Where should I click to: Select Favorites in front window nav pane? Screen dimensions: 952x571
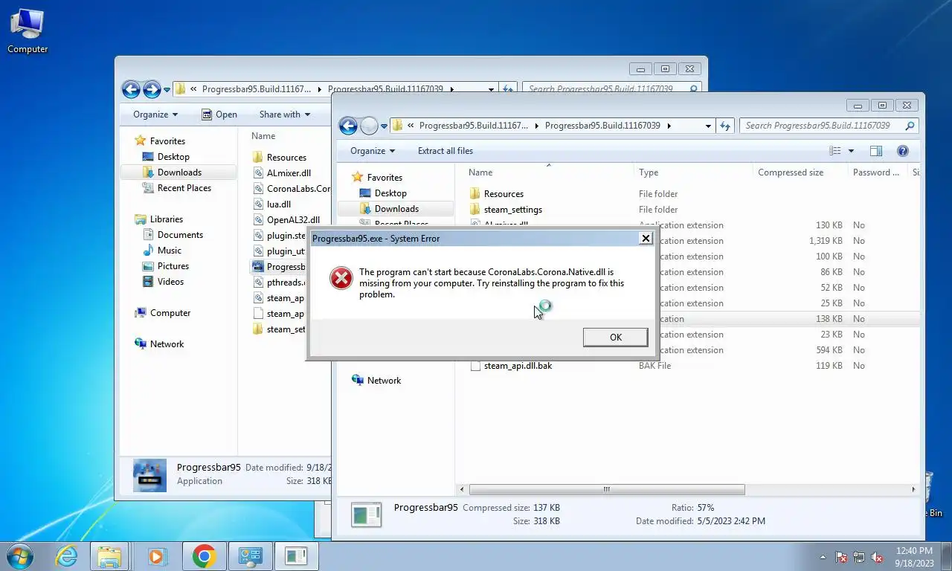coord(384,178)
